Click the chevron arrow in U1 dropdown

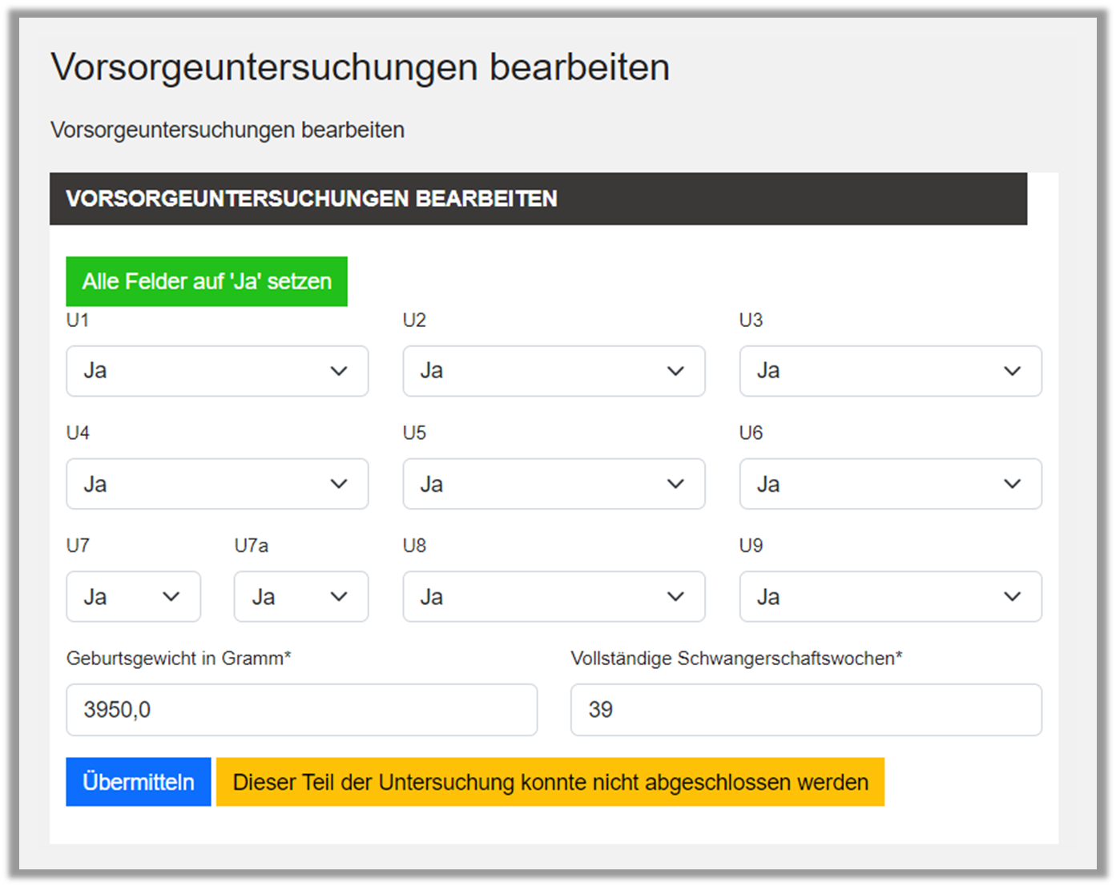coord(339,371)
